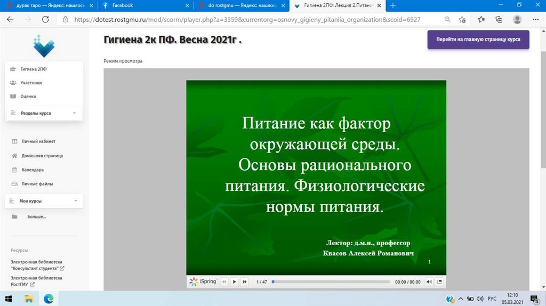
Task: Open Календарь page
Action: 33,170
